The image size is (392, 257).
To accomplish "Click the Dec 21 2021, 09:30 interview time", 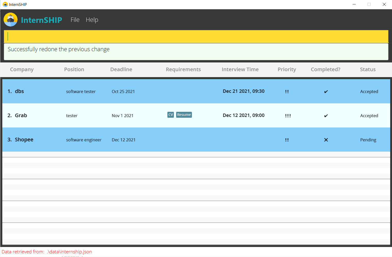I will point(244,91).
